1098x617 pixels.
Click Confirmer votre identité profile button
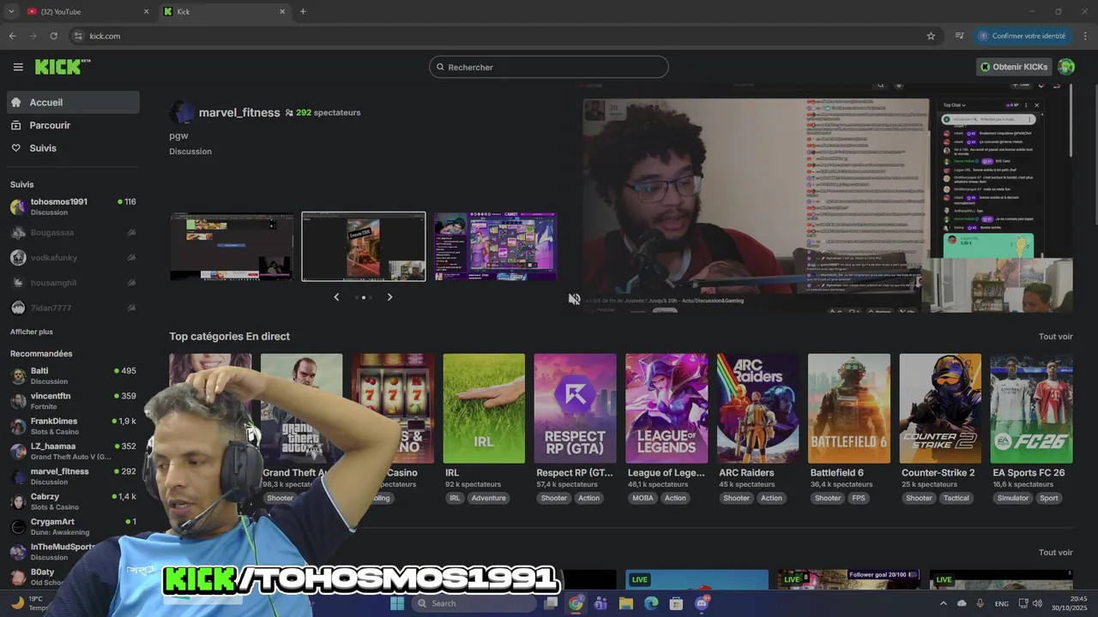pyautogui.click(x=1022, y=36)
